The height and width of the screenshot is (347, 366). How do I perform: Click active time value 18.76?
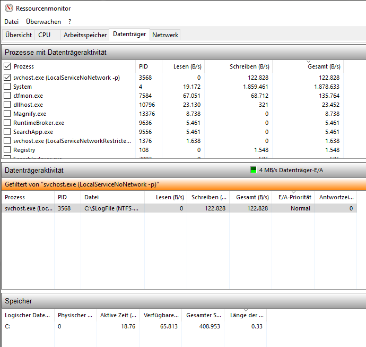pyautogui.click(x=128, y=326)
